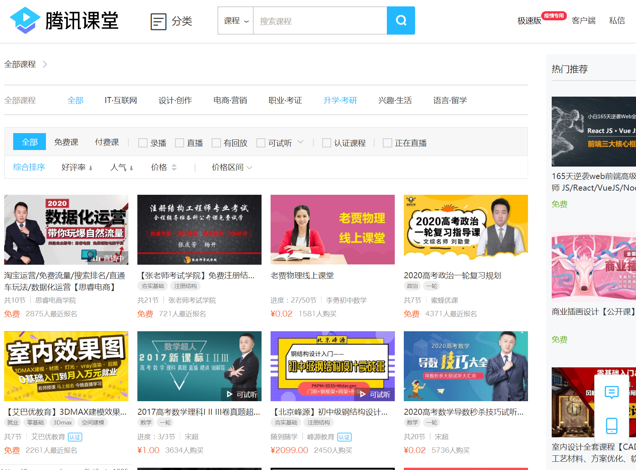Open the 客户端 link
This screenshot has height=470, width=636.
pyautogui.click(x=584, y=21)
